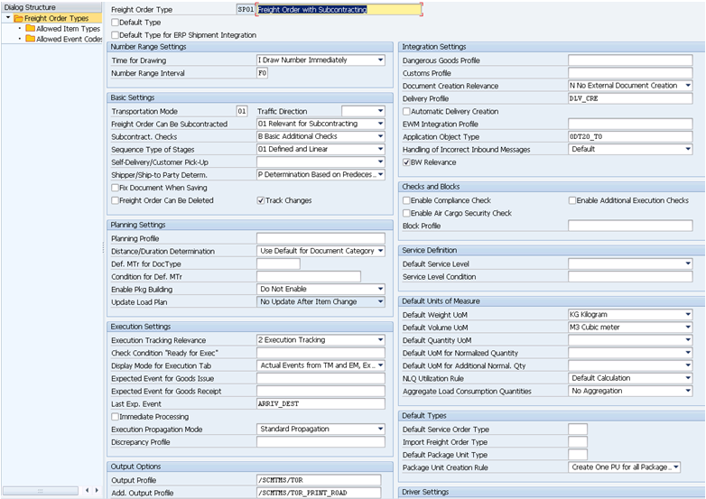
Task: Open the Package Unit Creation Rule dropdown
Action: point(675,467)
